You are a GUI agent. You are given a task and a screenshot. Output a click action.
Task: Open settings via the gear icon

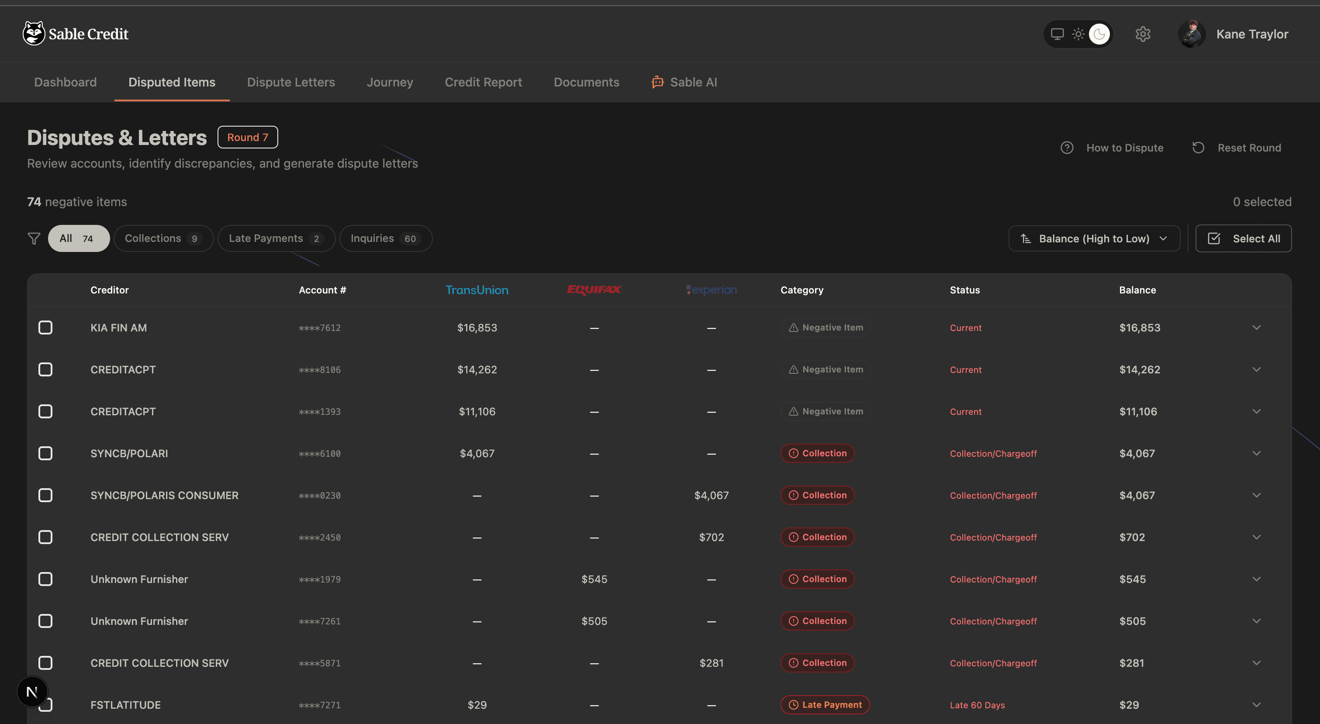pos(1143,34)
